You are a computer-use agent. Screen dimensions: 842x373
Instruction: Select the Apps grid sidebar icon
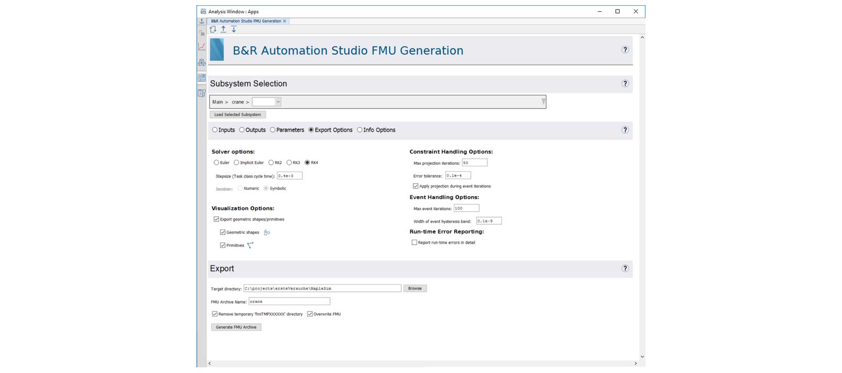point(202,78)
